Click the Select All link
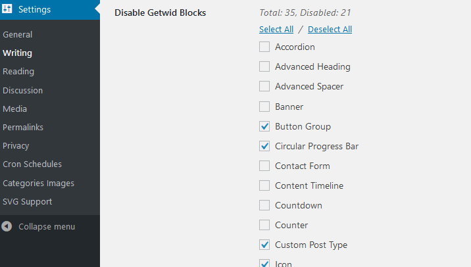Screen dimensions: 471x267 click(276, 29)
